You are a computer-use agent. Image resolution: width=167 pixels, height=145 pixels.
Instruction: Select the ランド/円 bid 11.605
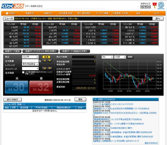click(x=65, y=34)
